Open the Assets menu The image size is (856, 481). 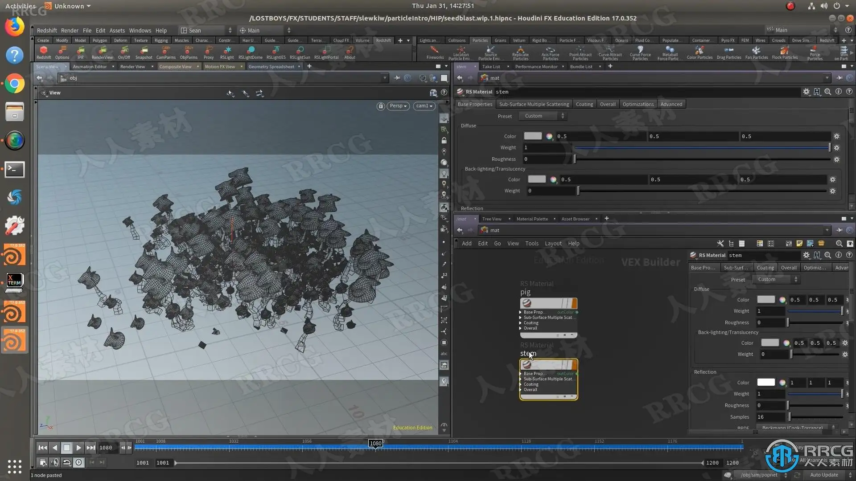(x=117, y=30)
